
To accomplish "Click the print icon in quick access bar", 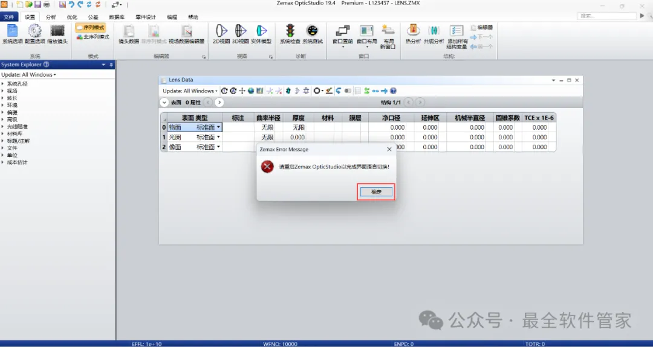I will tap(46, 5).
